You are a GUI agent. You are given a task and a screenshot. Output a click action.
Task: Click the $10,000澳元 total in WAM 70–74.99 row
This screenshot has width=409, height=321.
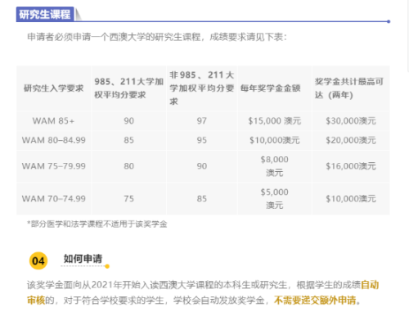pos(351,198)
